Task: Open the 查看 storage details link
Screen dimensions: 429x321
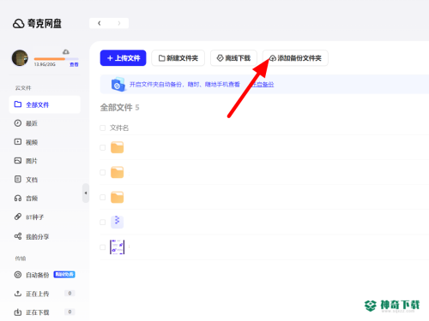Action: [x=74, y=64]
